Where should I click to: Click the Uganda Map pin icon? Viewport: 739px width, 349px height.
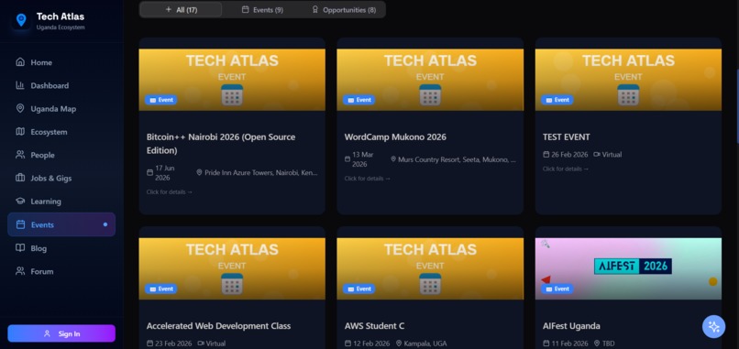[20, 108]
